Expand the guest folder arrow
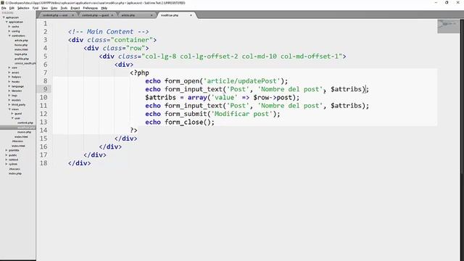The width and height of the screenshot is (464, 261). 12,114
